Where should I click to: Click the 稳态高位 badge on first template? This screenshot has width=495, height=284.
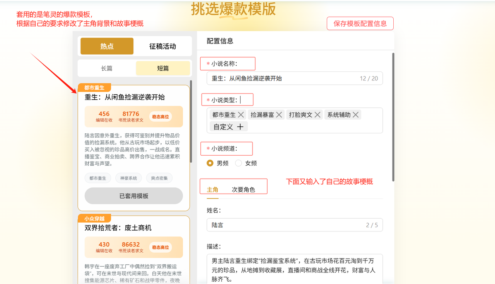click(160, 117)
